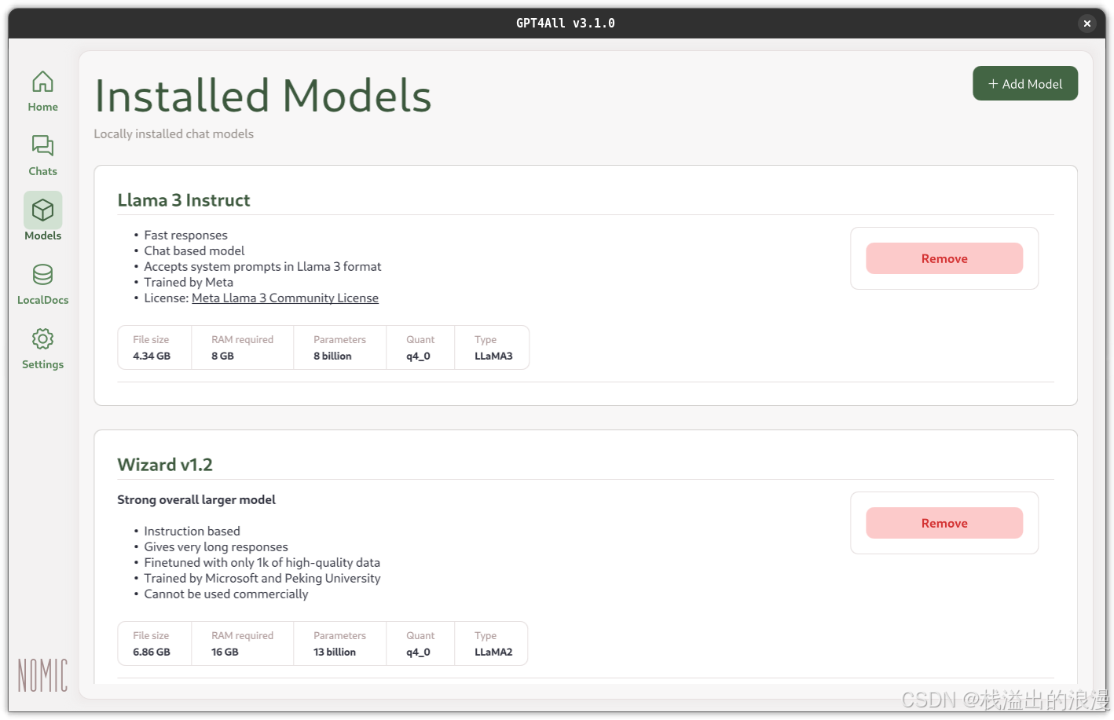
Task: Click the 6.86 GB file size value
Action: [152, 652]
